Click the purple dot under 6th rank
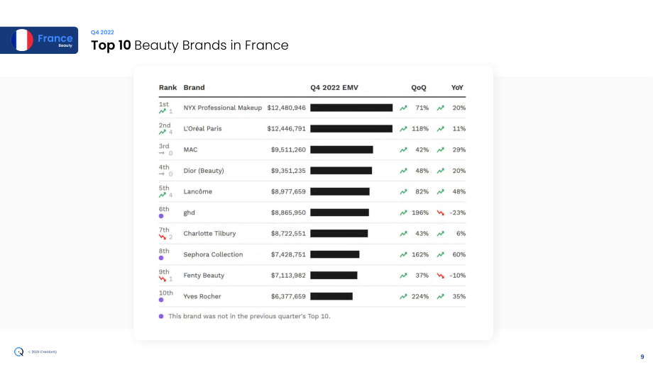 click(x=161, y=216)
